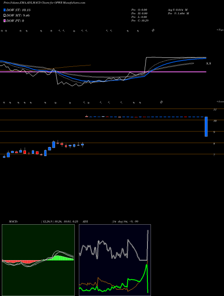Screen dimensions: 224x296
Task: Open the green MACD histogram panel
Action: [38, 260]
